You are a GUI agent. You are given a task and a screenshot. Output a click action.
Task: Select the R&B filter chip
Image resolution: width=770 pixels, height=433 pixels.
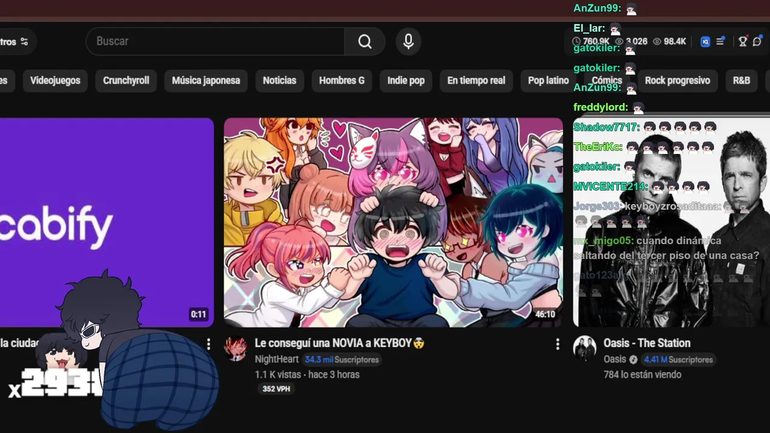point(742,81)
